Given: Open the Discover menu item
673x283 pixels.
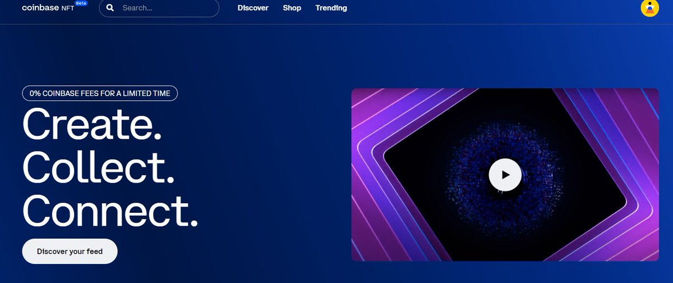Looking at the screenshot, I should (253, 8).
